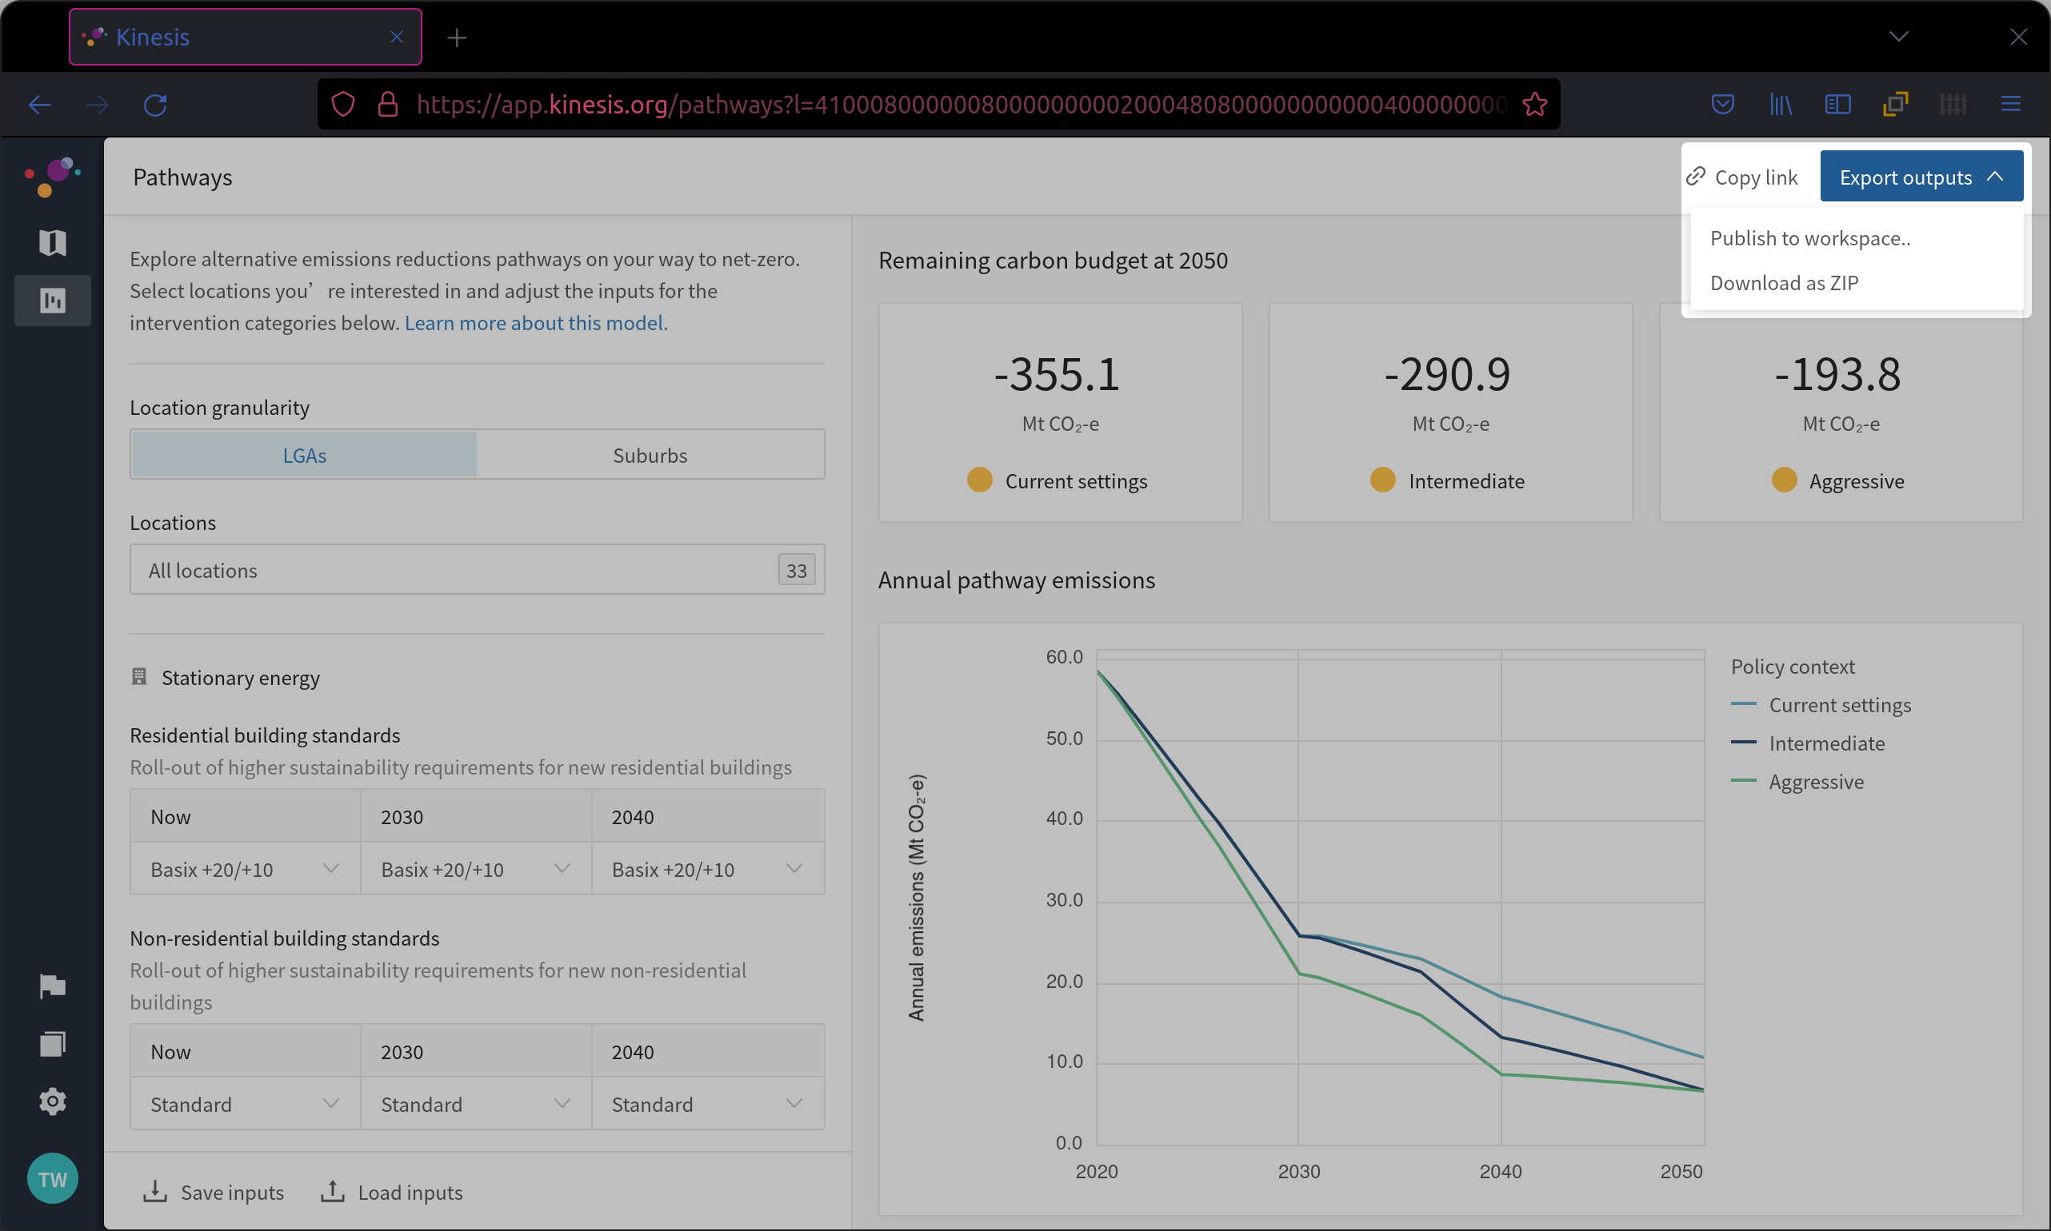Expand the non-residential Now Standard dropdown
2051x1231 pixels.
[x=245, y=1104]
